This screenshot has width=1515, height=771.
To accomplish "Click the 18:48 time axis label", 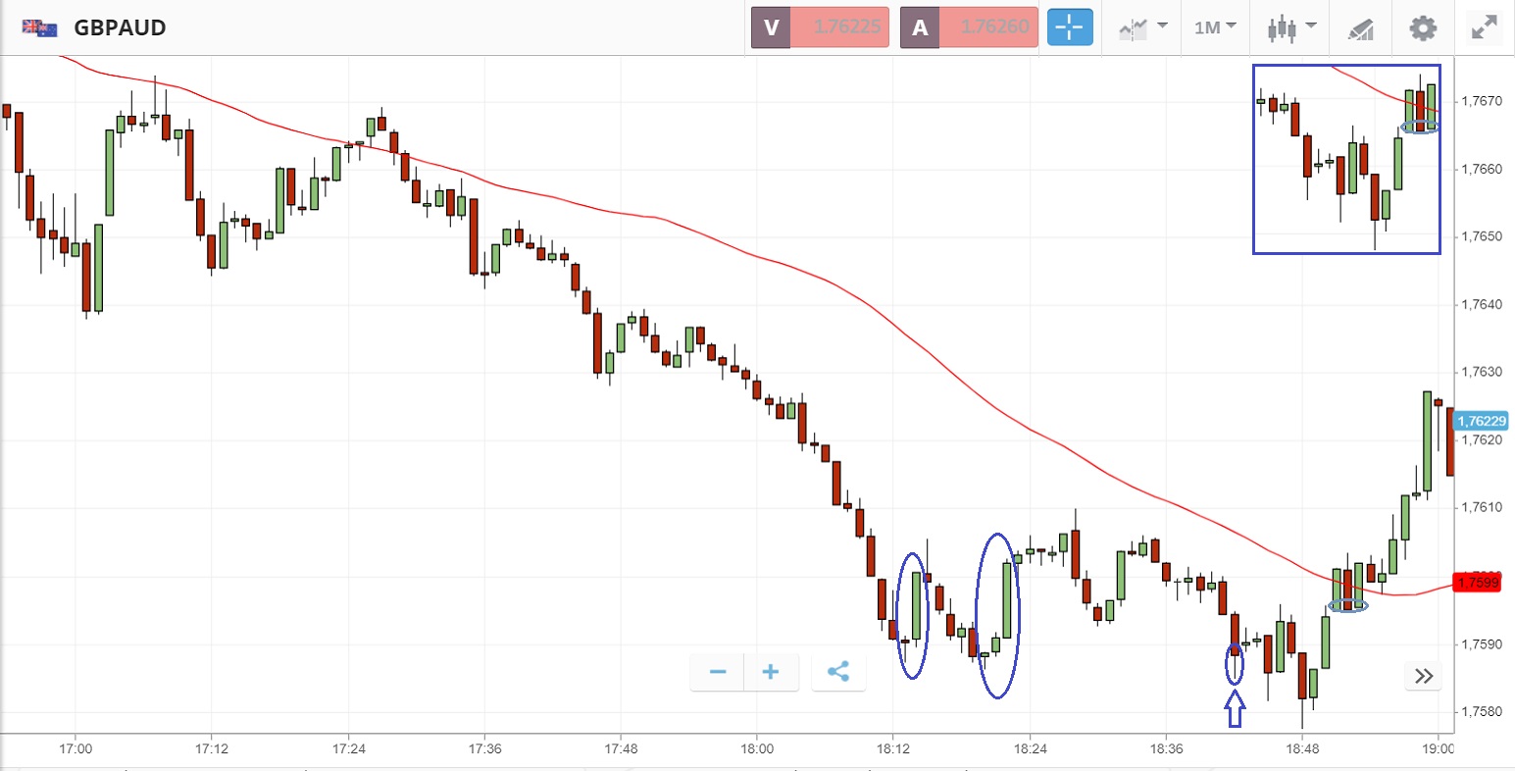I will coord(1302,748).
